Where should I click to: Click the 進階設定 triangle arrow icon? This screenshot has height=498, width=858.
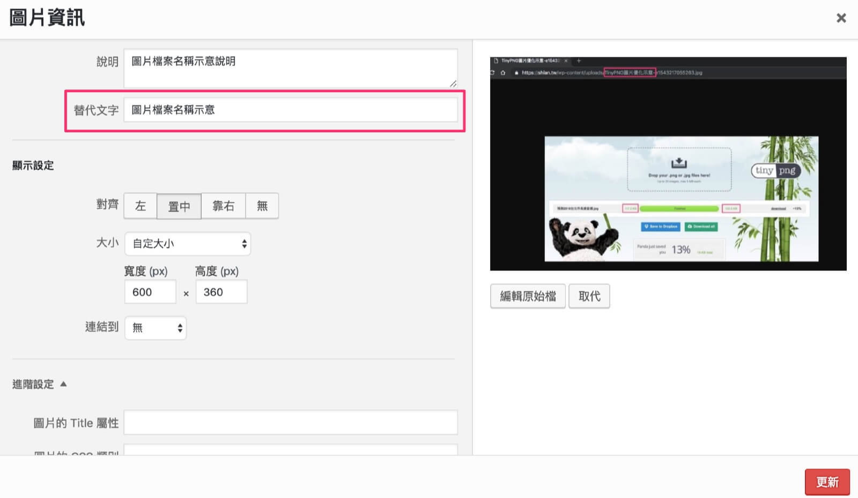[63, 384]
